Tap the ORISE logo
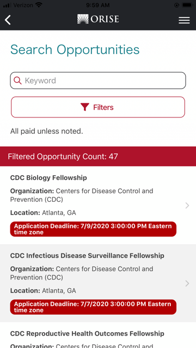The height and width of the screenshot is (348, 196). (98, 19)
